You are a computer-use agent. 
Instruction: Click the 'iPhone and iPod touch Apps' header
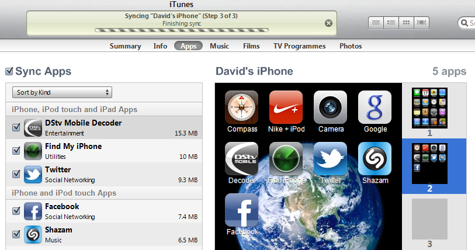point(64,193)
